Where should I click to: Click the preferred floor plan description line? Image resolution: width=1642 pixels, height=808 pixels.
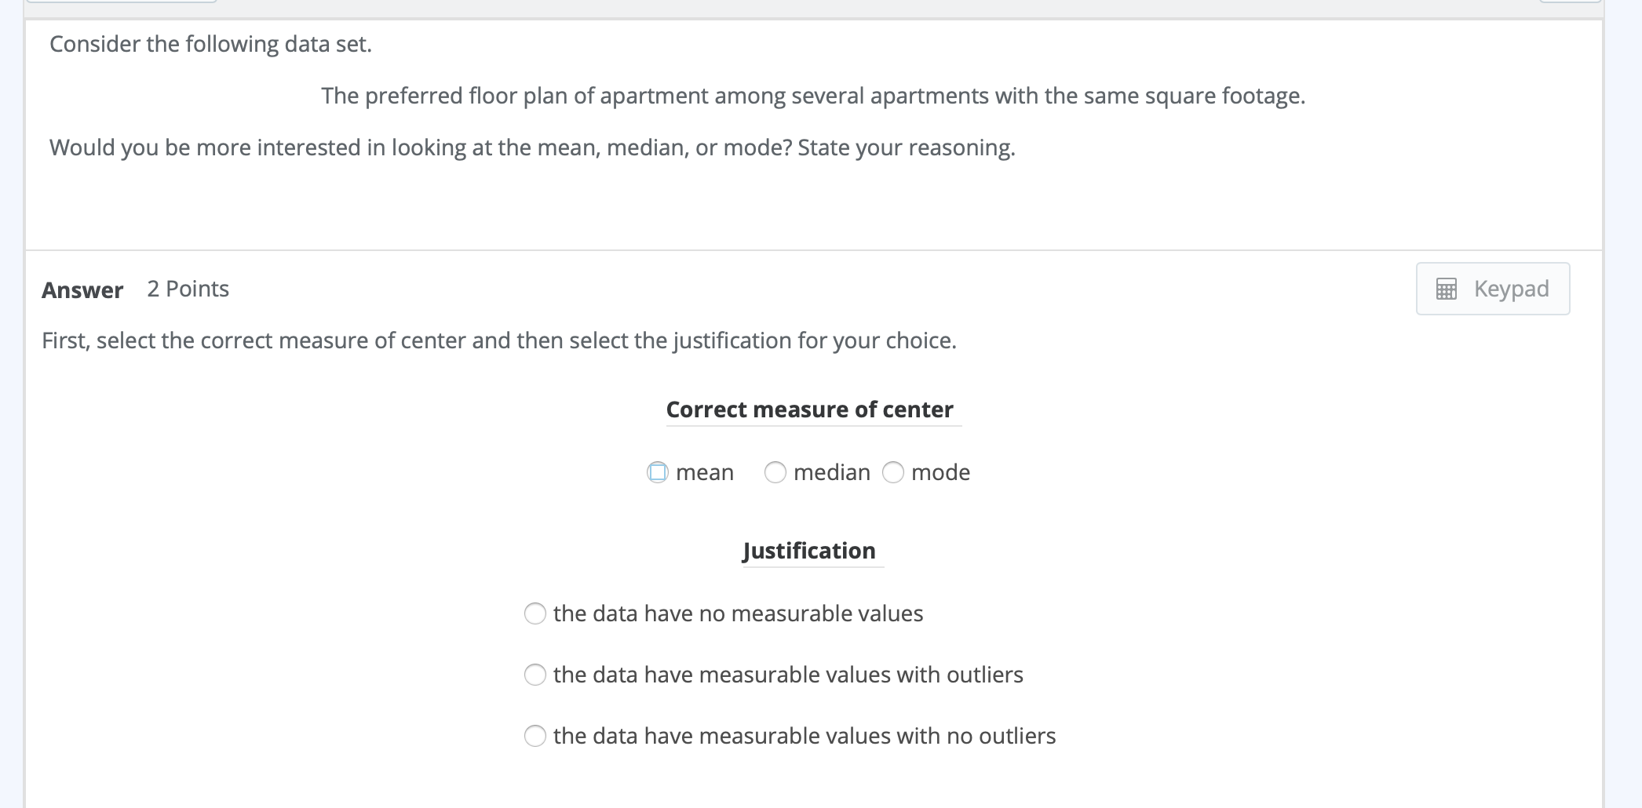(813, 96)
